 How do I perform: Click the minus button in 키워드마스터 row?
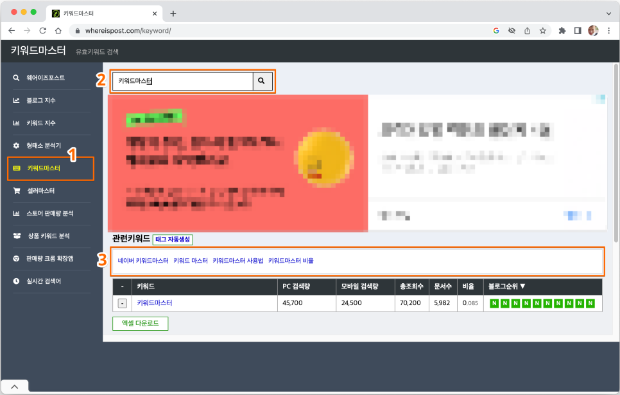pos(123,303)
